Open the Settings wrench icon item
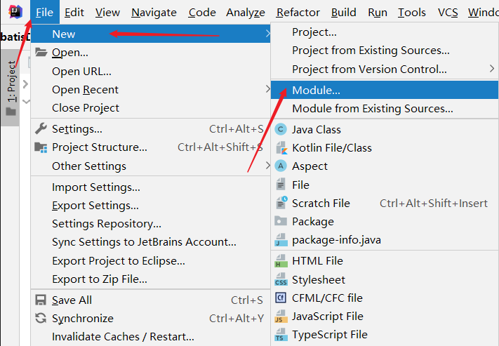 pos(41,128)
